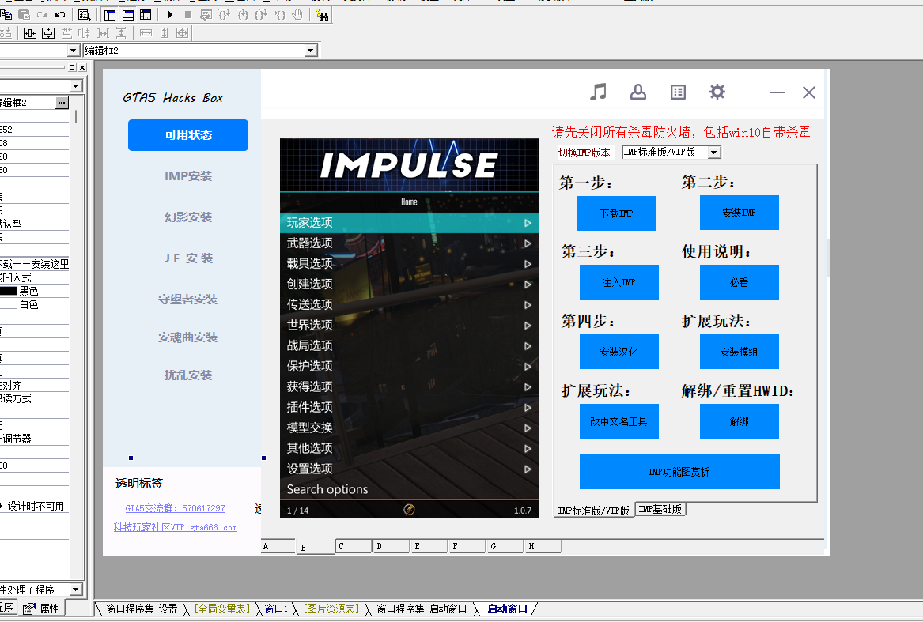923x622 pixels.
Task: Open the 图片资源表 document tab
Action: [x=331, y=609]
